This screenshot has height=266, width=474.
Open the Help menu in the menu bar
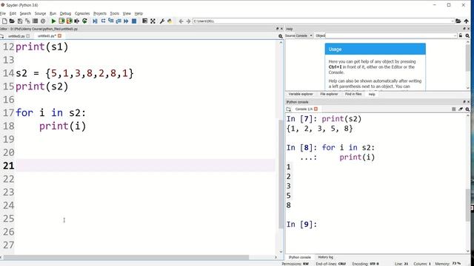pyautogui.click(x=138, y=13)
